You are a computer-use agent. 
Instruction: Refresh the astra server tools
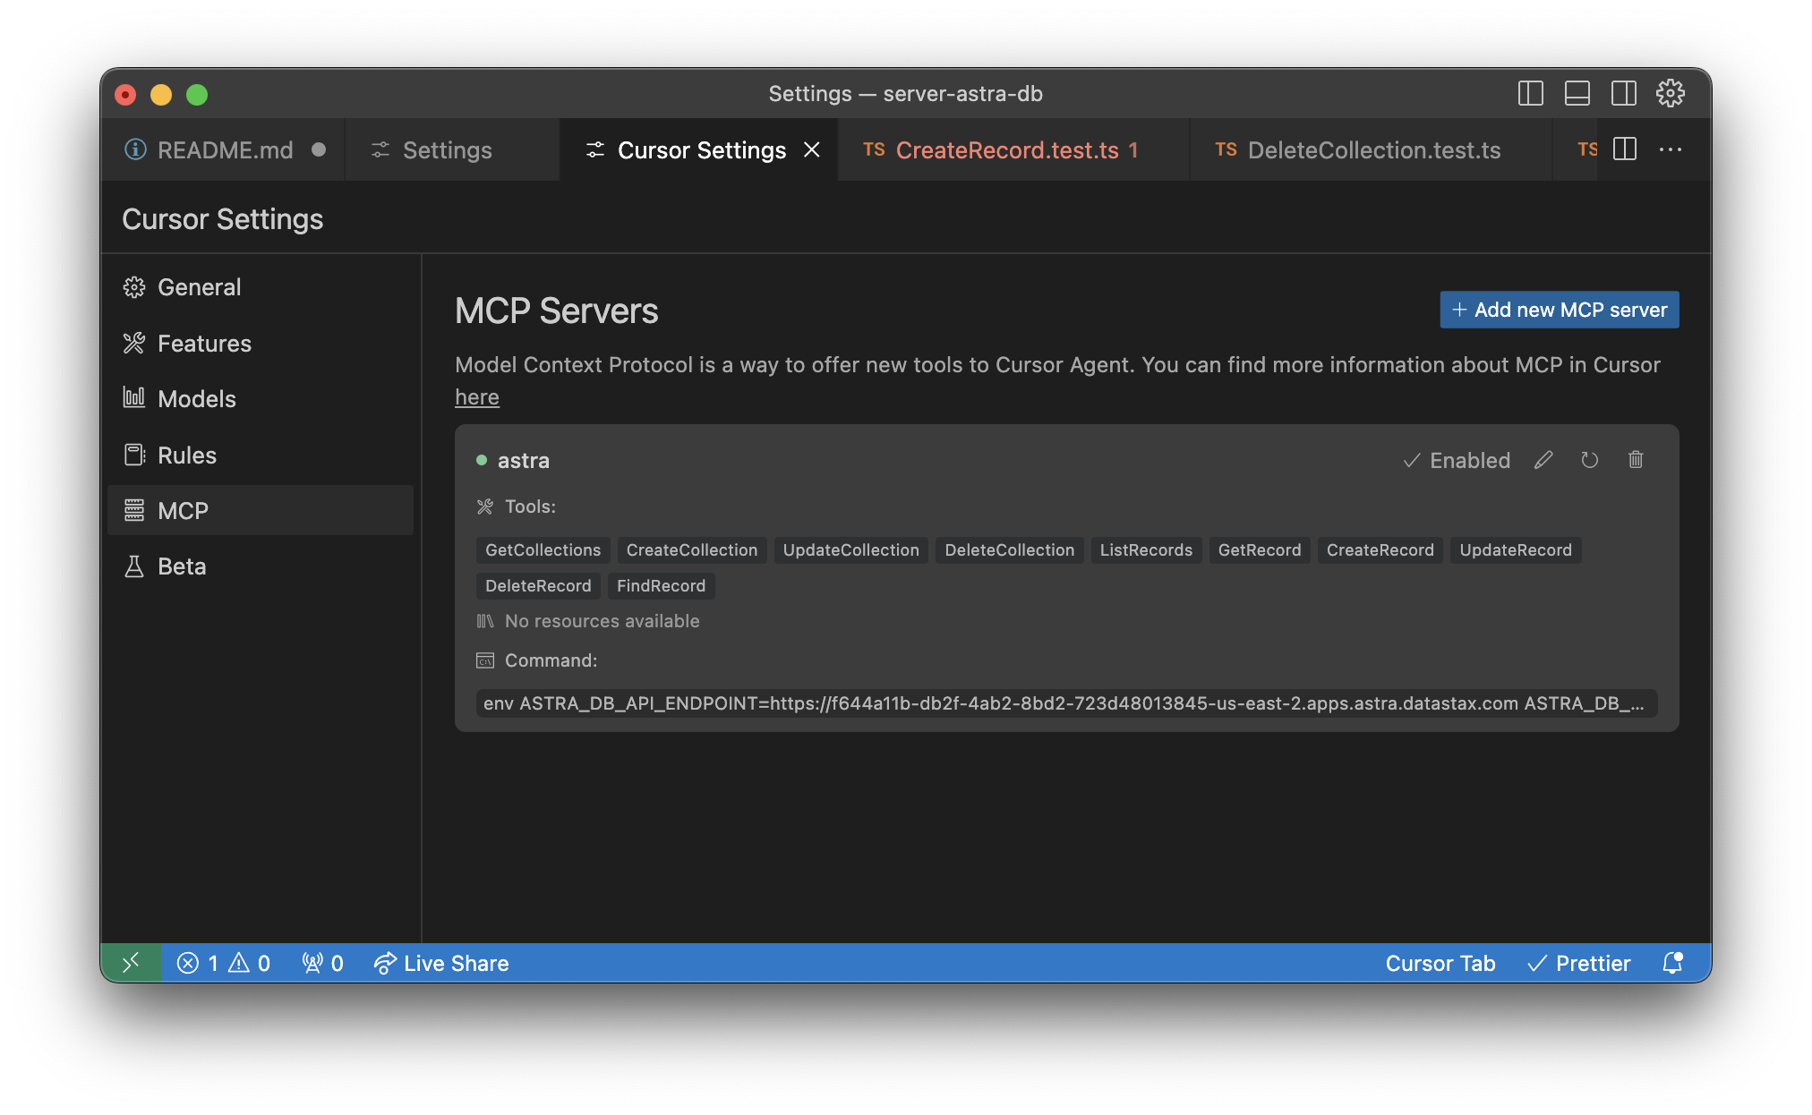(1590, 460)
